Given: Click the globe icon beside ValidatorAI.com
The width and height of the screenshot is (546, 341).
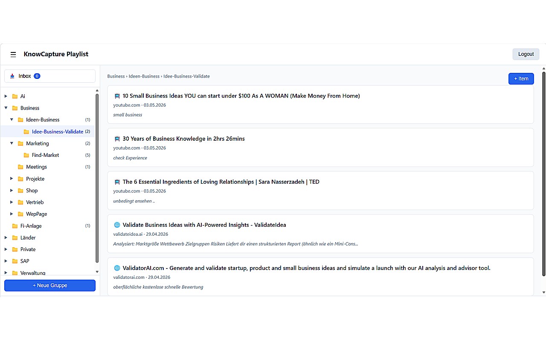Looking at the screenshot, I should [117, 268].
